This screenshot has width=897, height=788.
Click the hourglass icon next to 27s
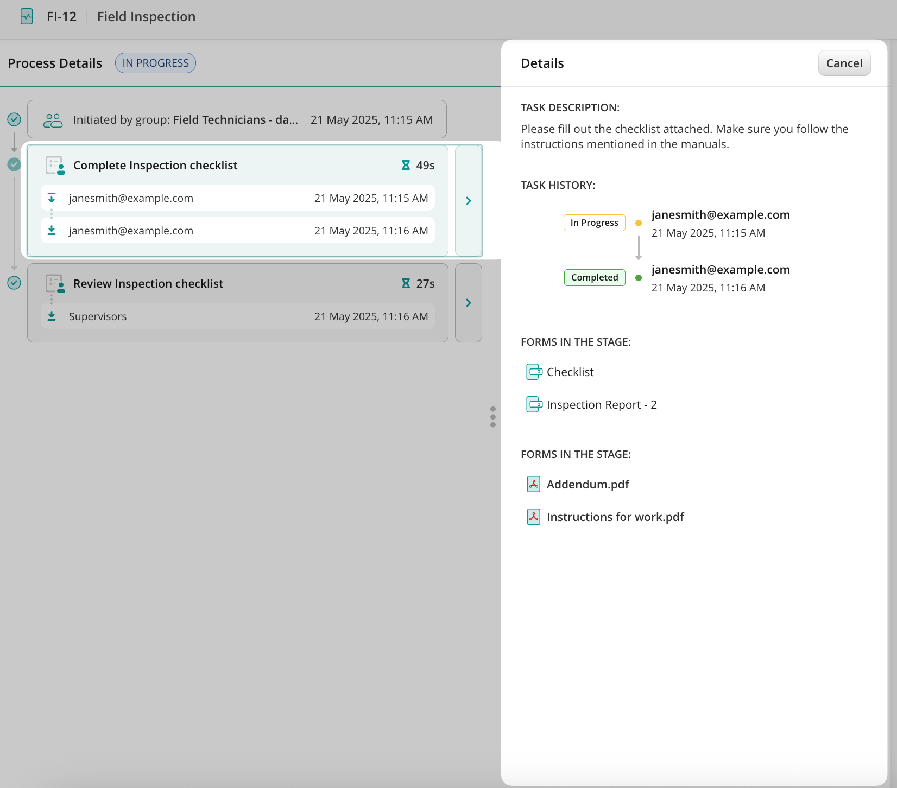(x=406, y=284)
